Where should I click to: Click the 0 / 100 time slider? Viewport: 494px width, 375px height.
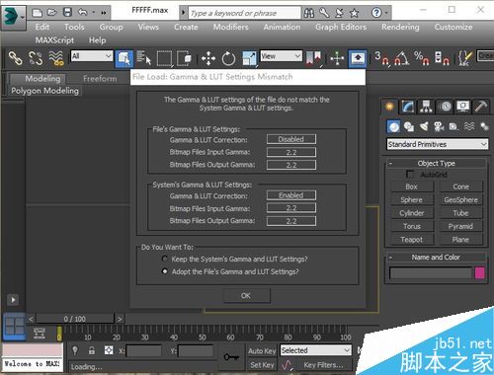tap(75, 319)
